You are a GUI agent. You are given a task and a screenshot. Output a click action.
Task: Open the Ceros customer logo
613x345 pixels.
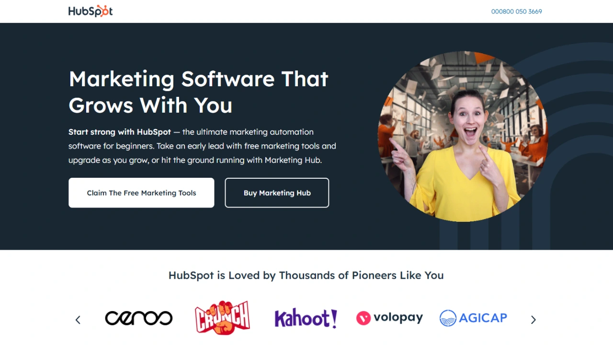click(x=139, y=318)
